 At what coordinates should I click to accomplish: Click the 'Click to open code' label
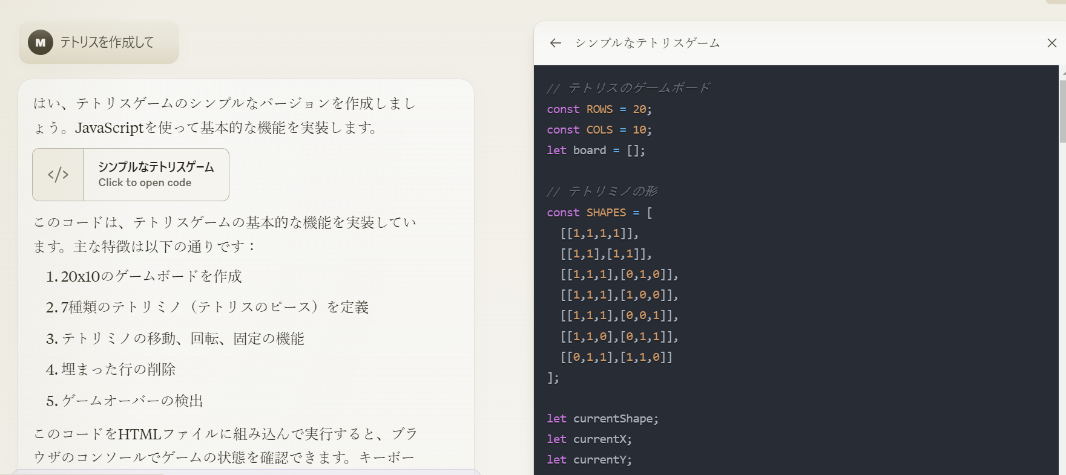[145, 183]
